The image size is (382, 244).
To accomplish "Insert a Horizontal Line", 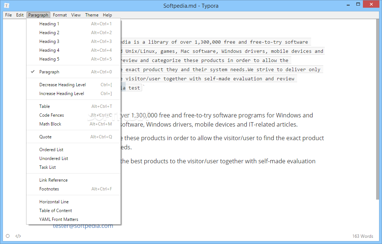I will click(x=73, y=202).
